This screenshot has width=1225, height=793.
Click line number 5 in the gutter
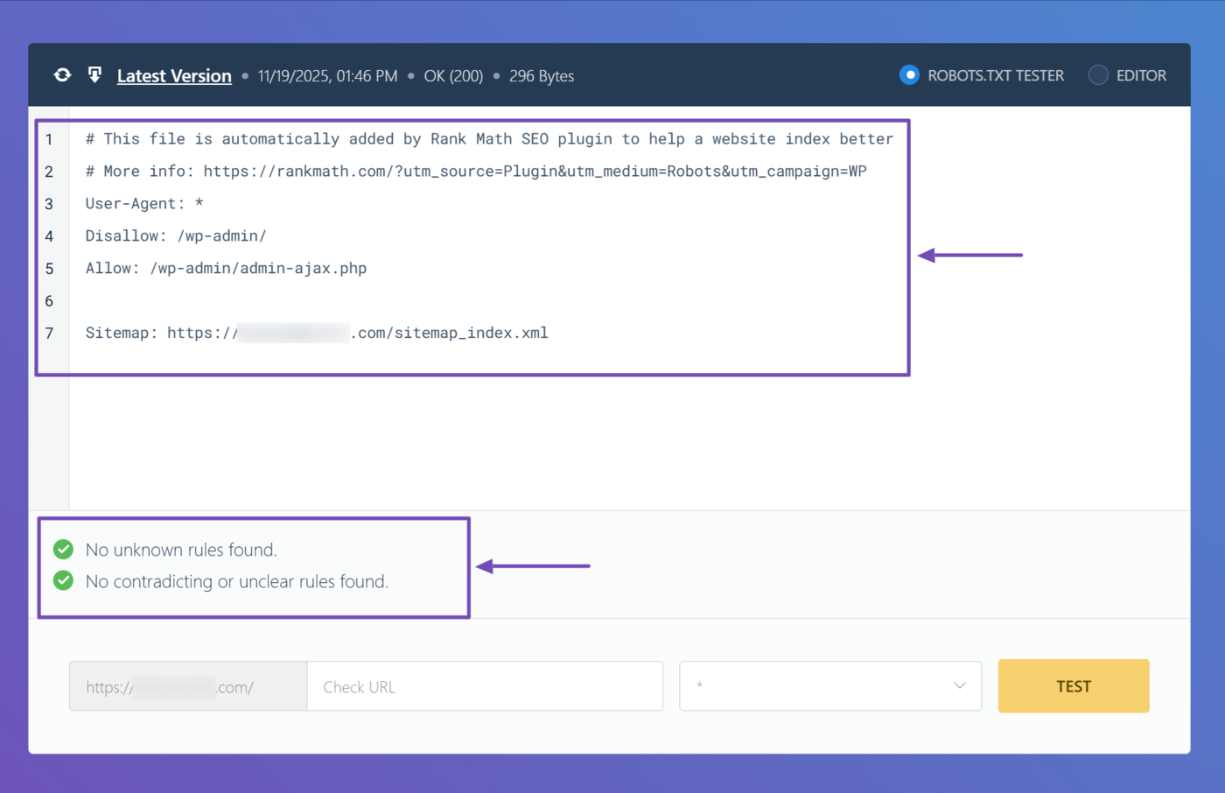tap(49, 268)
